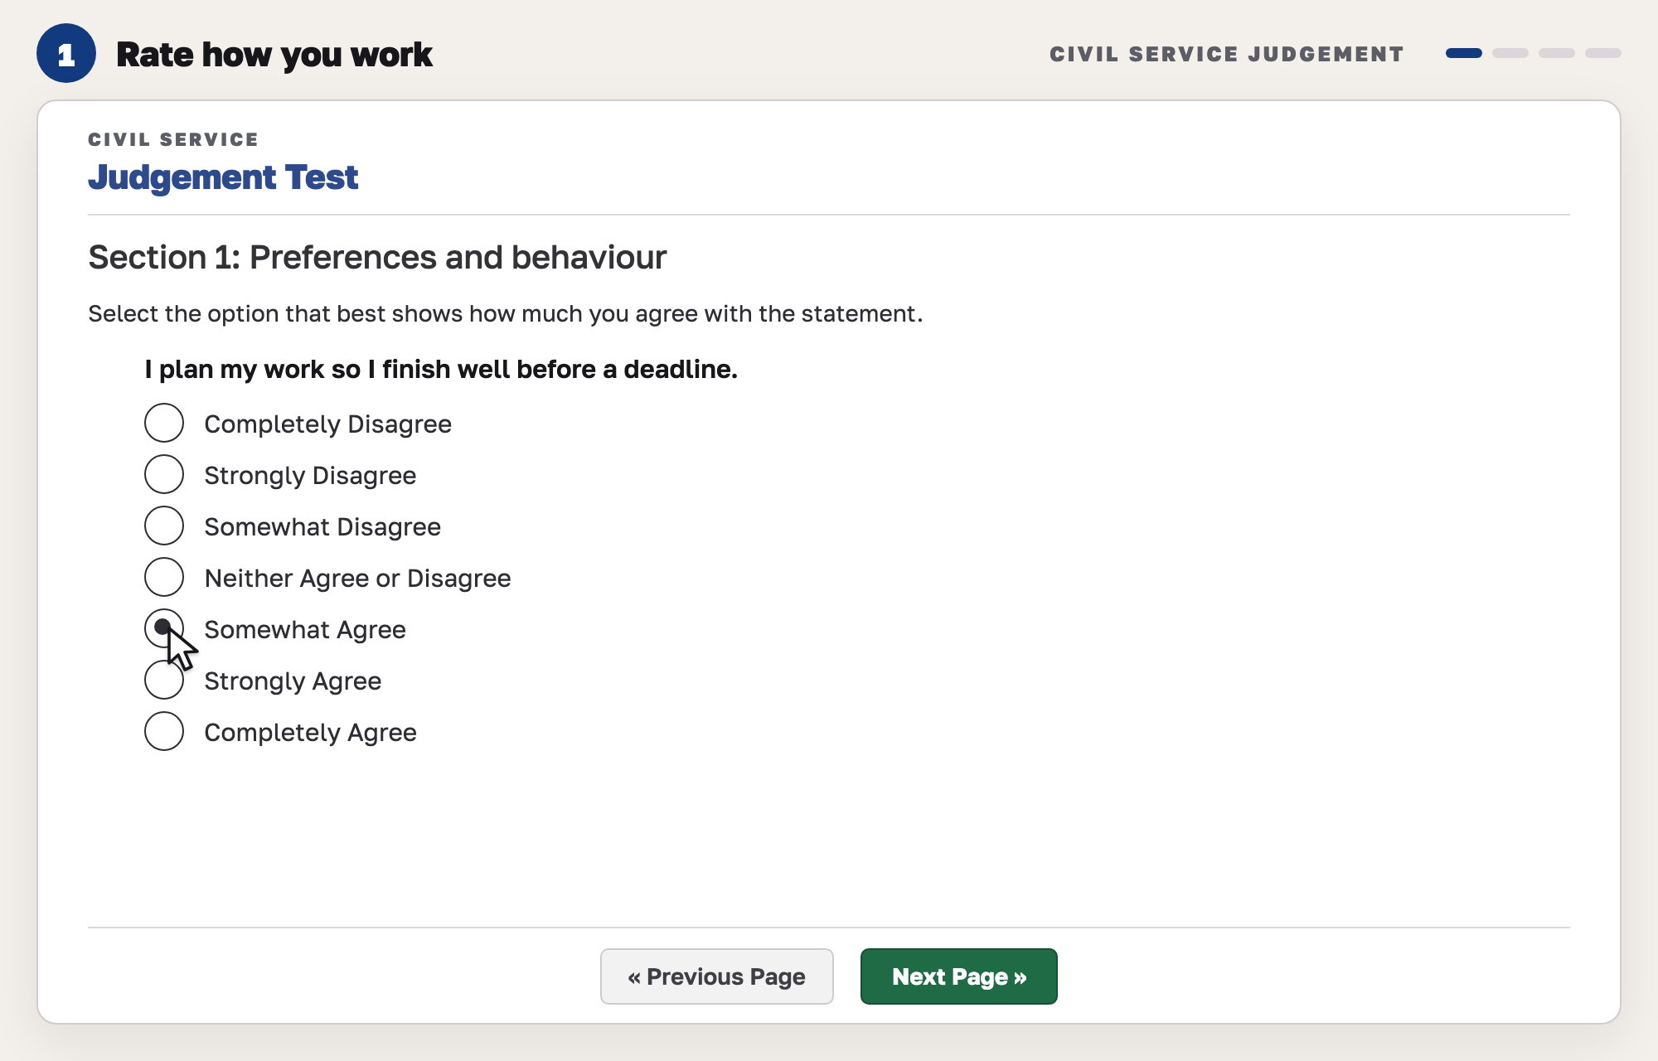Click the step 1 number badge

tap(66, 53)
